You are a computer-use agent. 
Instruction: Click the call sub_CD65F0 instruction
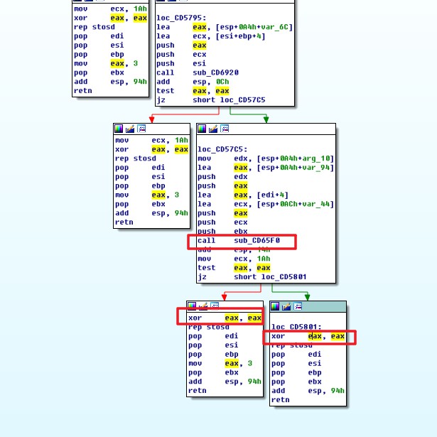click(x=239, y=240)
